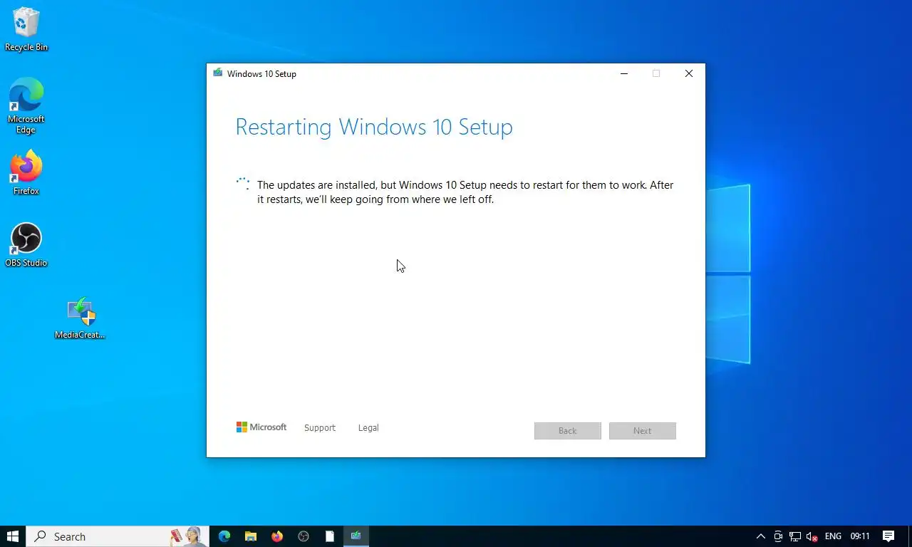Open the Action Center notifications icon
This screenshot has height=547, width=912.
pyautogui.click(x=888, y=536)
